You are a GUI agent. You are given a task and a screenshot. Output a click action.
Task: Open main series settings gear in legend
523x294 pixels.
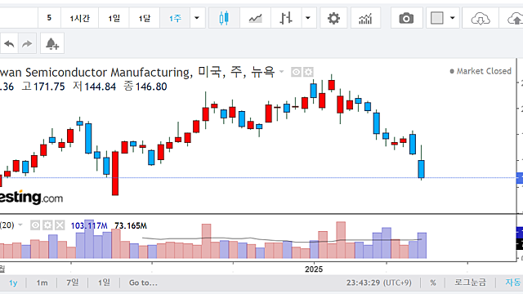[x=308, y=72]
